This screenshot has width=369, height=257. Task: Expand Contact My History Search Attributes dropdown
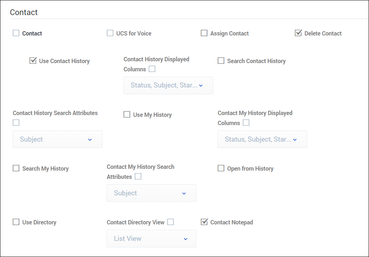tap(151, 193)
